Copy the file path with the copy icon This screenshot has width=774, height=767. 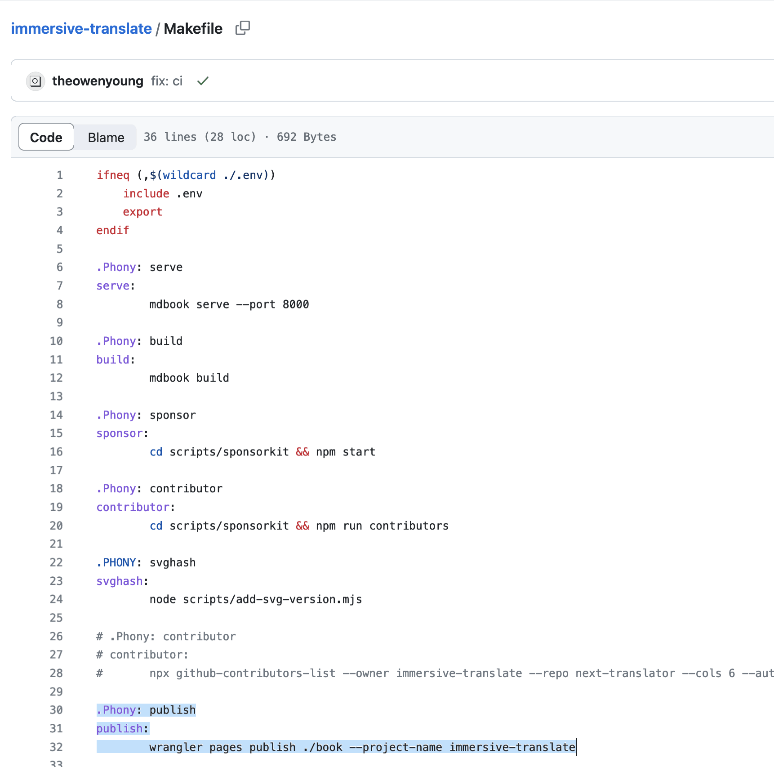pyautogui.click(x=243, y=28)
